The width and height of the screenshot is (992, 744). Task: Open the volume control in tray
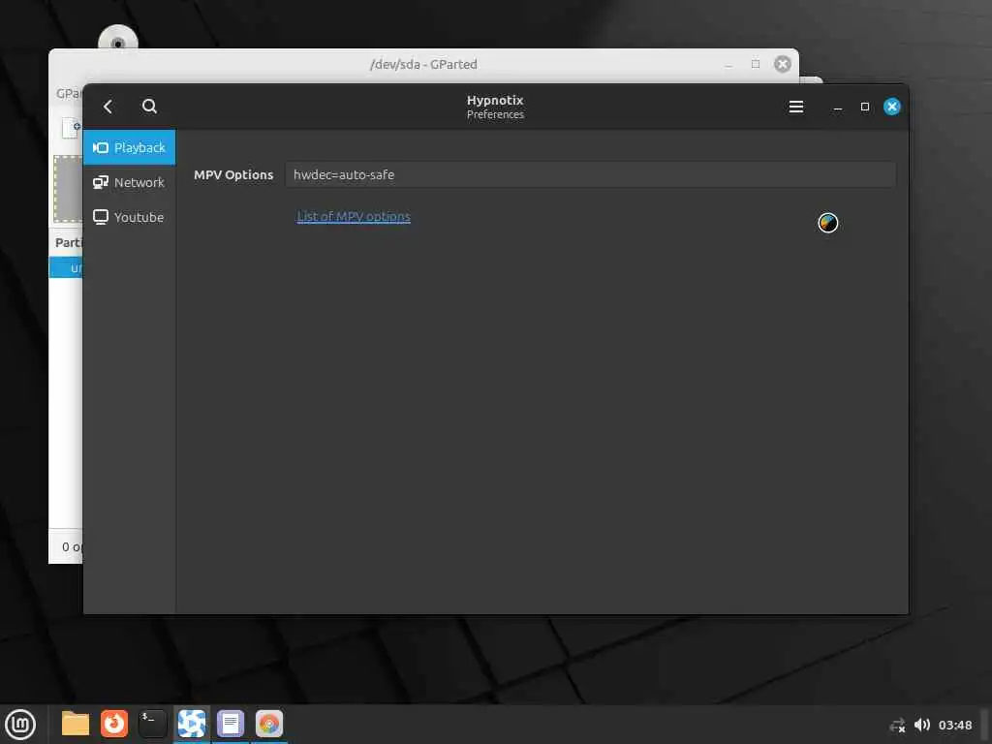point(922,725)
